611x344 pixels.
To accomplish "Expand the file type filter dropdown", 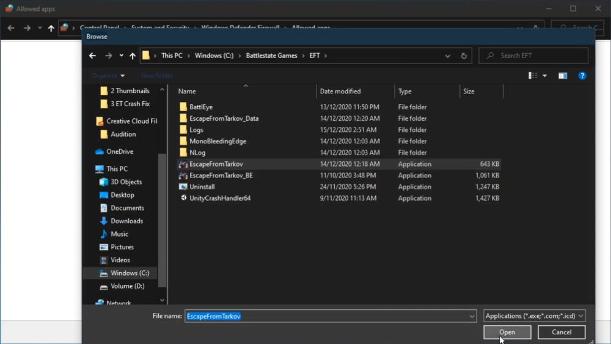I will click(x=534, y=316).
